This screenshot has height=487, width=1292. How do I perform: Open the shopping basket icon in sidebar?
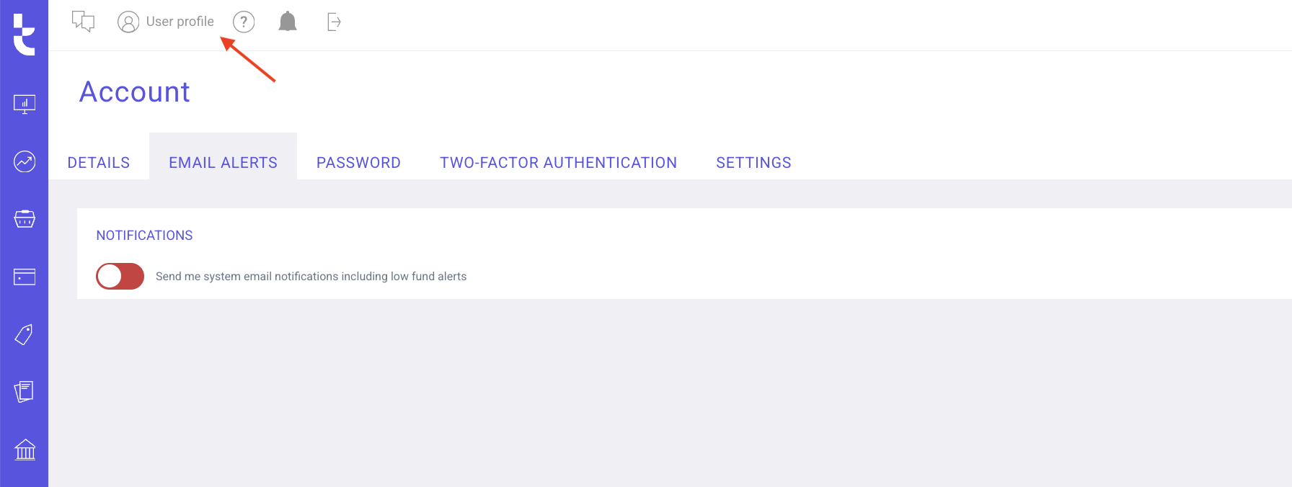[x=25, y=219]
